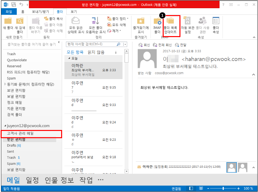Click the help question mark icon
This screenshot has width=258, height=192.
tap(223, 5)
